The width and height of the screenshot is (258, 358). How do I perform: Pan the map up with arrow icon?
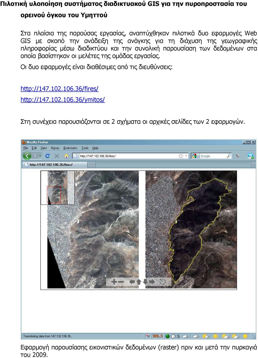tap(139, 282)
